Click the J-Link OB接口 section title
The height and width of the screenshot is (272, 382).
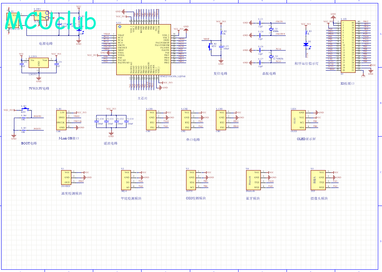(x=69, y=138)
